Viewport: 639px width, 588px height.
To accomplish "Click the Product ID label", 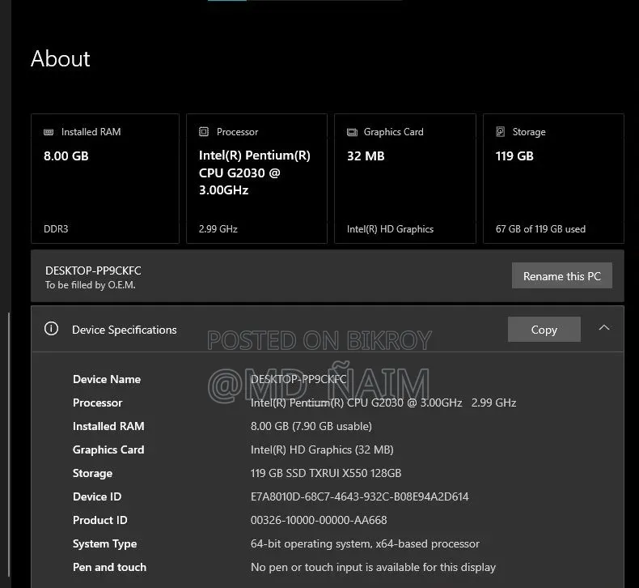I will pyautogui.click(x=99, y=520).
